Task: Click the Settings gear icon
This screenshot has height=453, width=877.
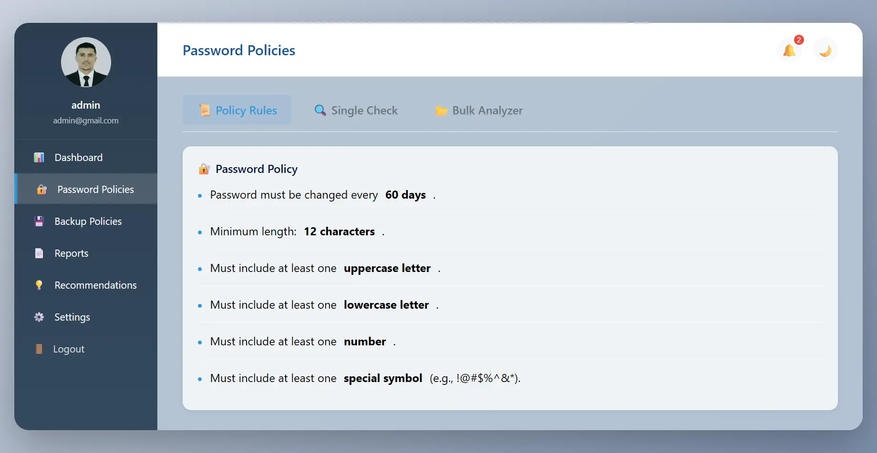Action: click(39, 317)
